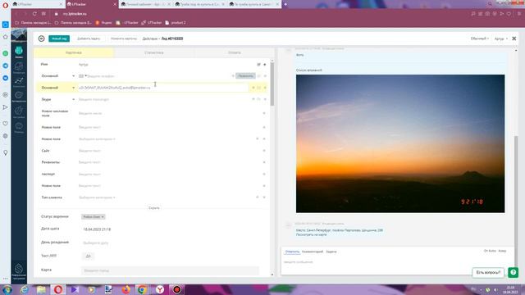Click the add icon in the email row

[x=253, y=88]
